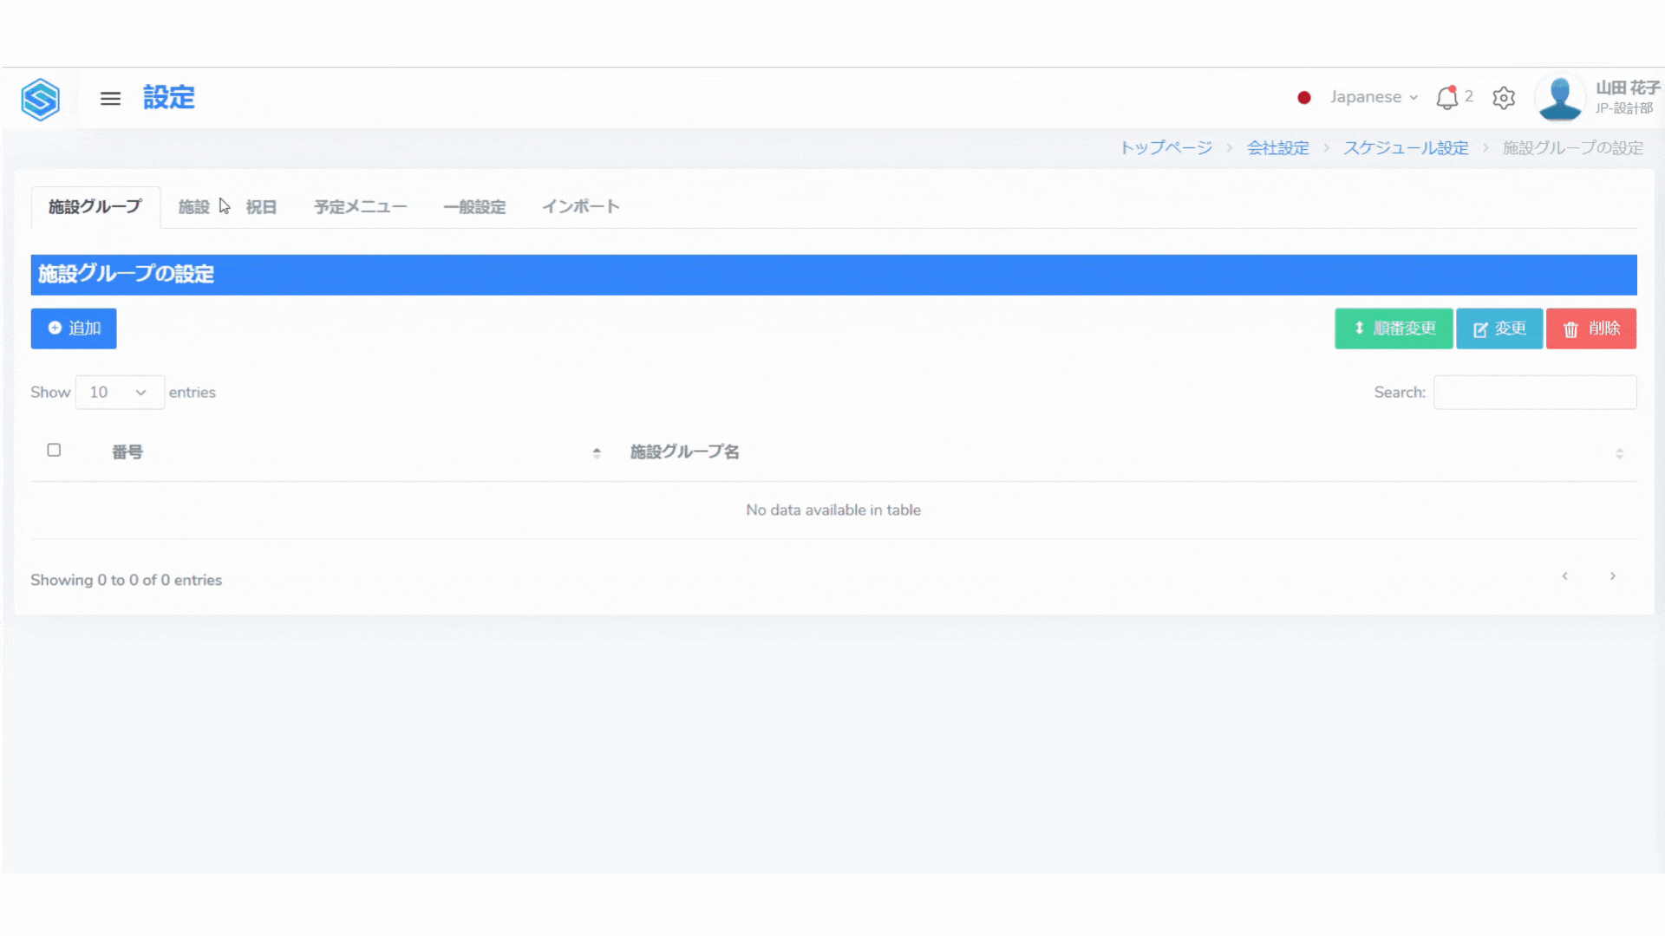Go to the previous table page arrow
This screenshot has height=936, width=1665.
tap(1564, 576)
